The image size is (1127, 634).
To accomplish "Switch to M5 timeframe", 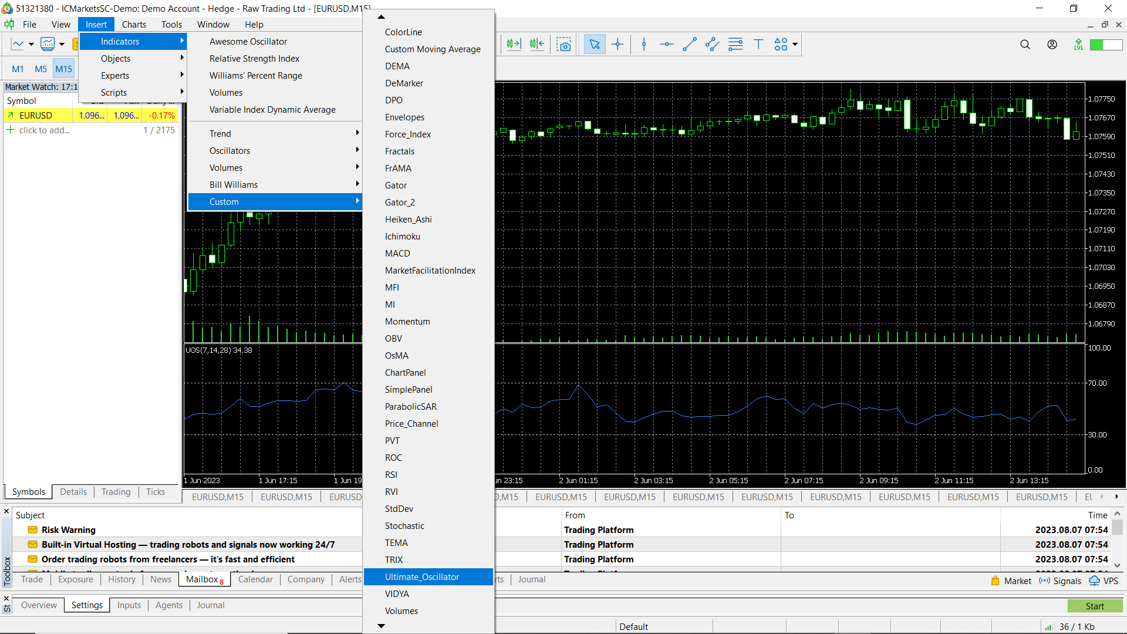I will point(41,69).
